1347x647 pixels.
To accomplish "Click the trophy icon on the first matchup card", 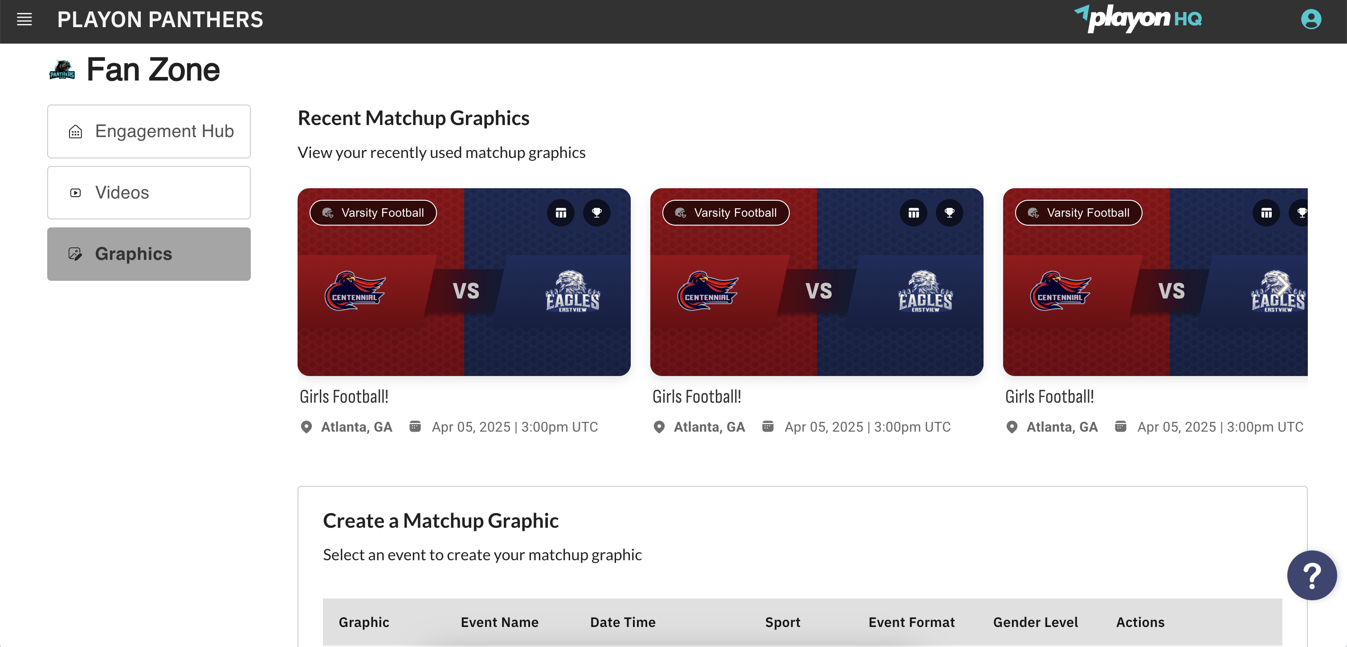I will 596,213.
